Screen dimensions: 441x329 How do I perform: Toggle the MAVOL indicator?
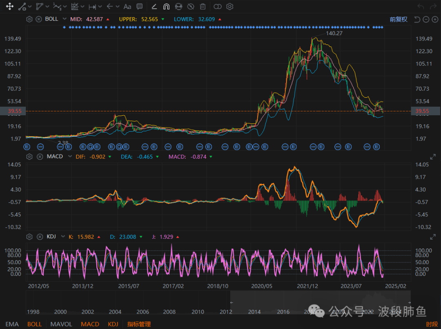click(x=61, y=324)
